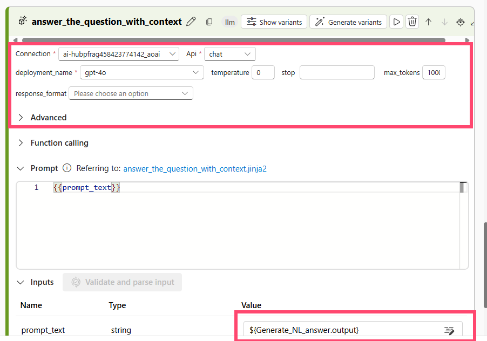The height and width of the screenshot is (341, 487).
Task: Click the locate node target icon
Action: (461, 22)
